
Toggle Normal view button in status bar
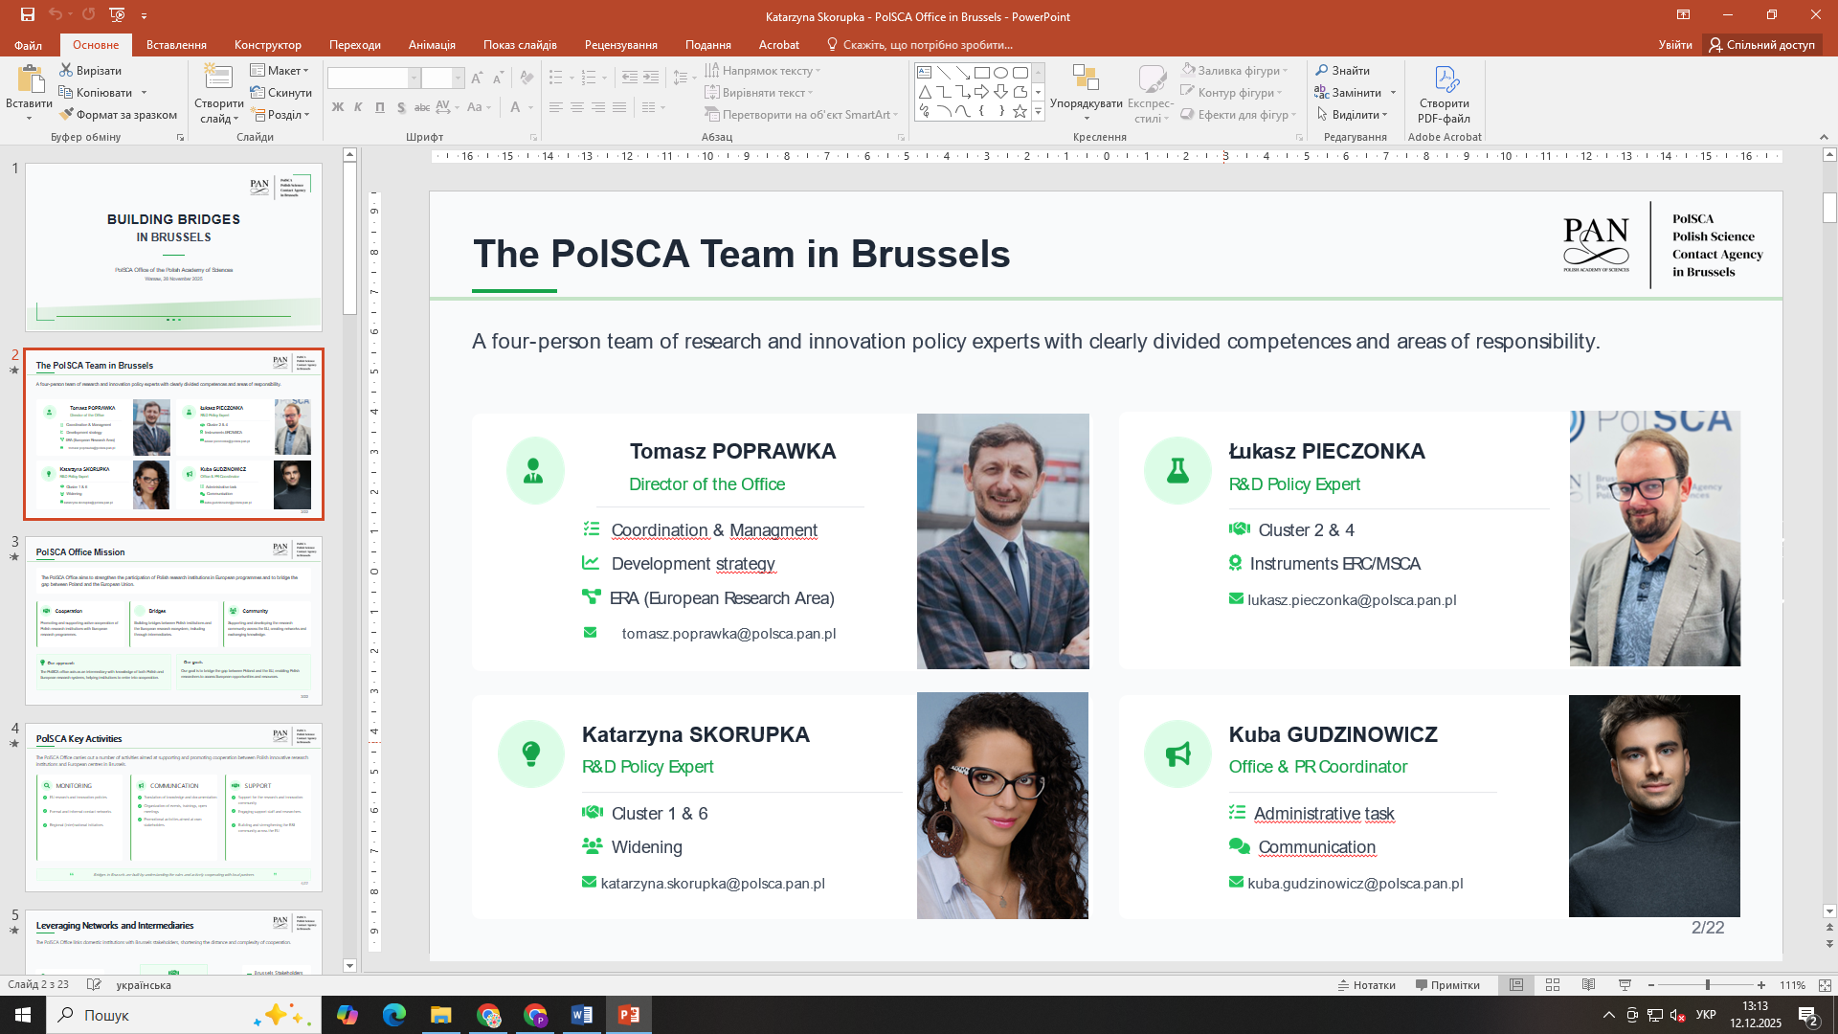point(1516,985)
